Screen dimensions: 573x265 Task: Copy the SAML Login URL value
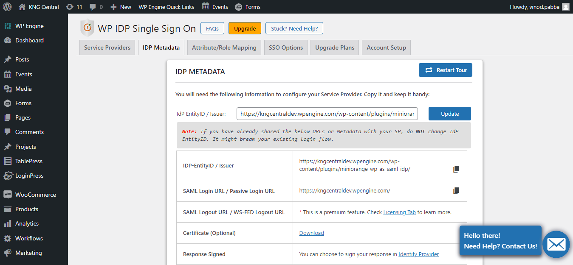pos(456,191)
